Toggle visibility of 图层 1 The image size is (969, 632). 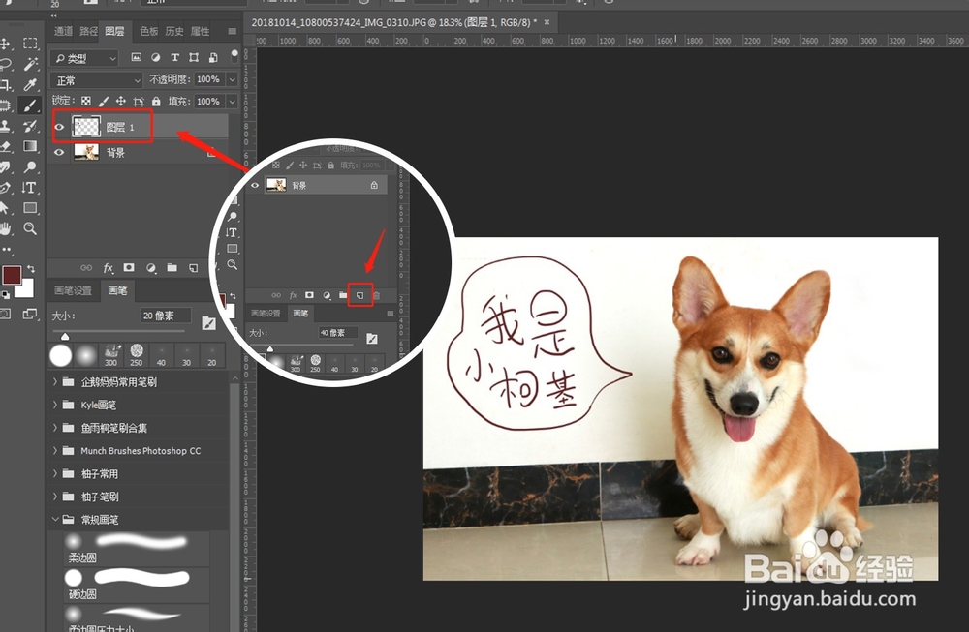pyautogui.click(x=60, y=126)
